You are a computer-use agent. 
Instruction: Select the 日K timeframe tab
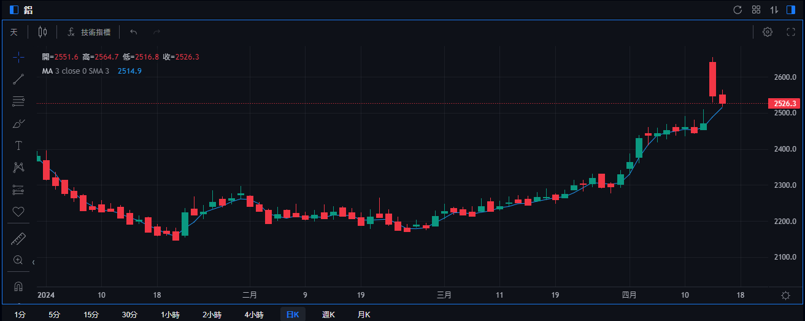click(x=293, y=314)
